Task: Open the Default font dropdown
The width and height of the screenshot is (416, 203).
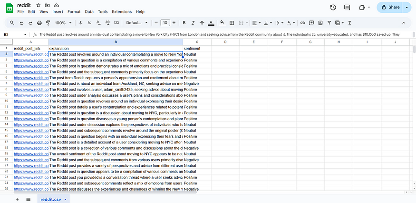Action: (137, 23)
